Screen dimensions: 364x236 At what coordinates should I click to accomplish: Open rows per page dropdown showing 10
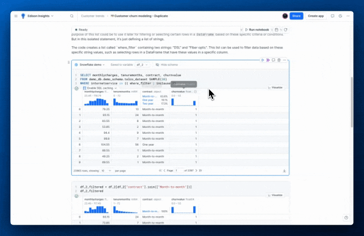(106, 171)
